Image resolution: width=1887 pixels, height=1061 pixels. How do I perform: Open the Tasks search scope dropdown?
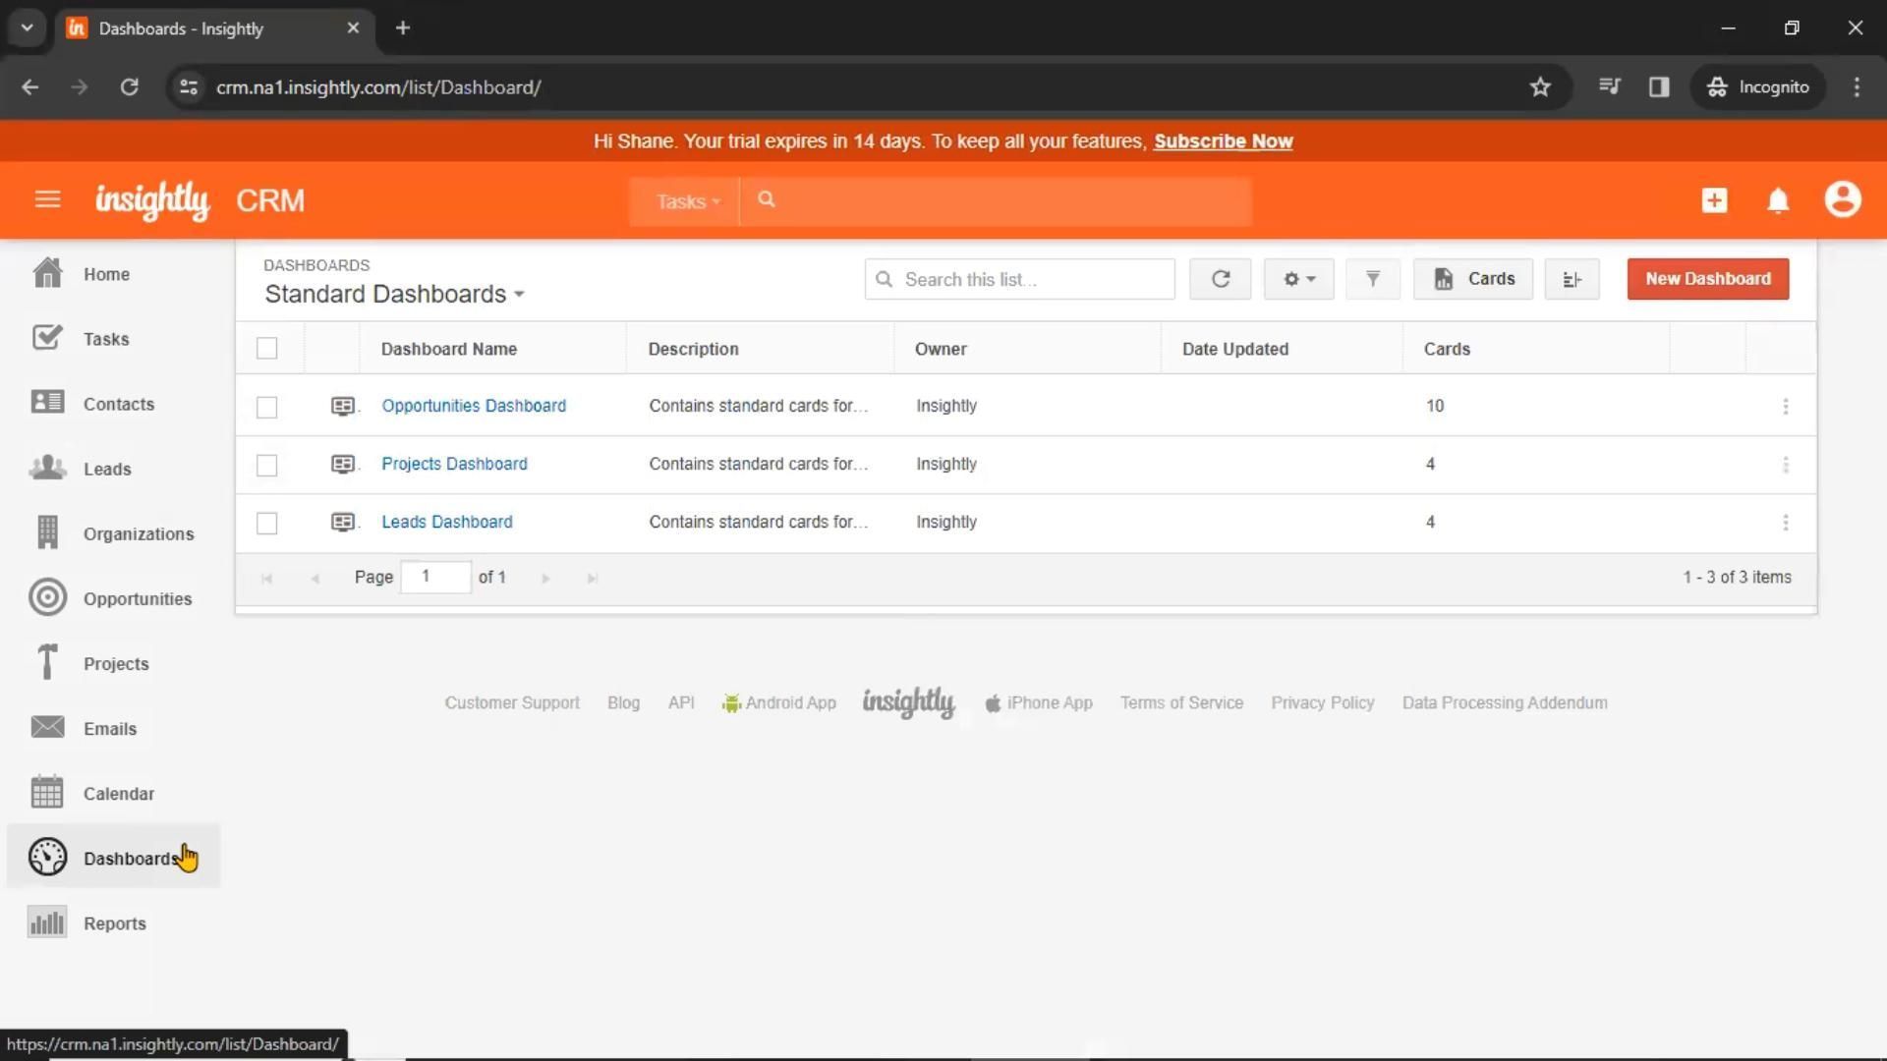pos(687,201)
